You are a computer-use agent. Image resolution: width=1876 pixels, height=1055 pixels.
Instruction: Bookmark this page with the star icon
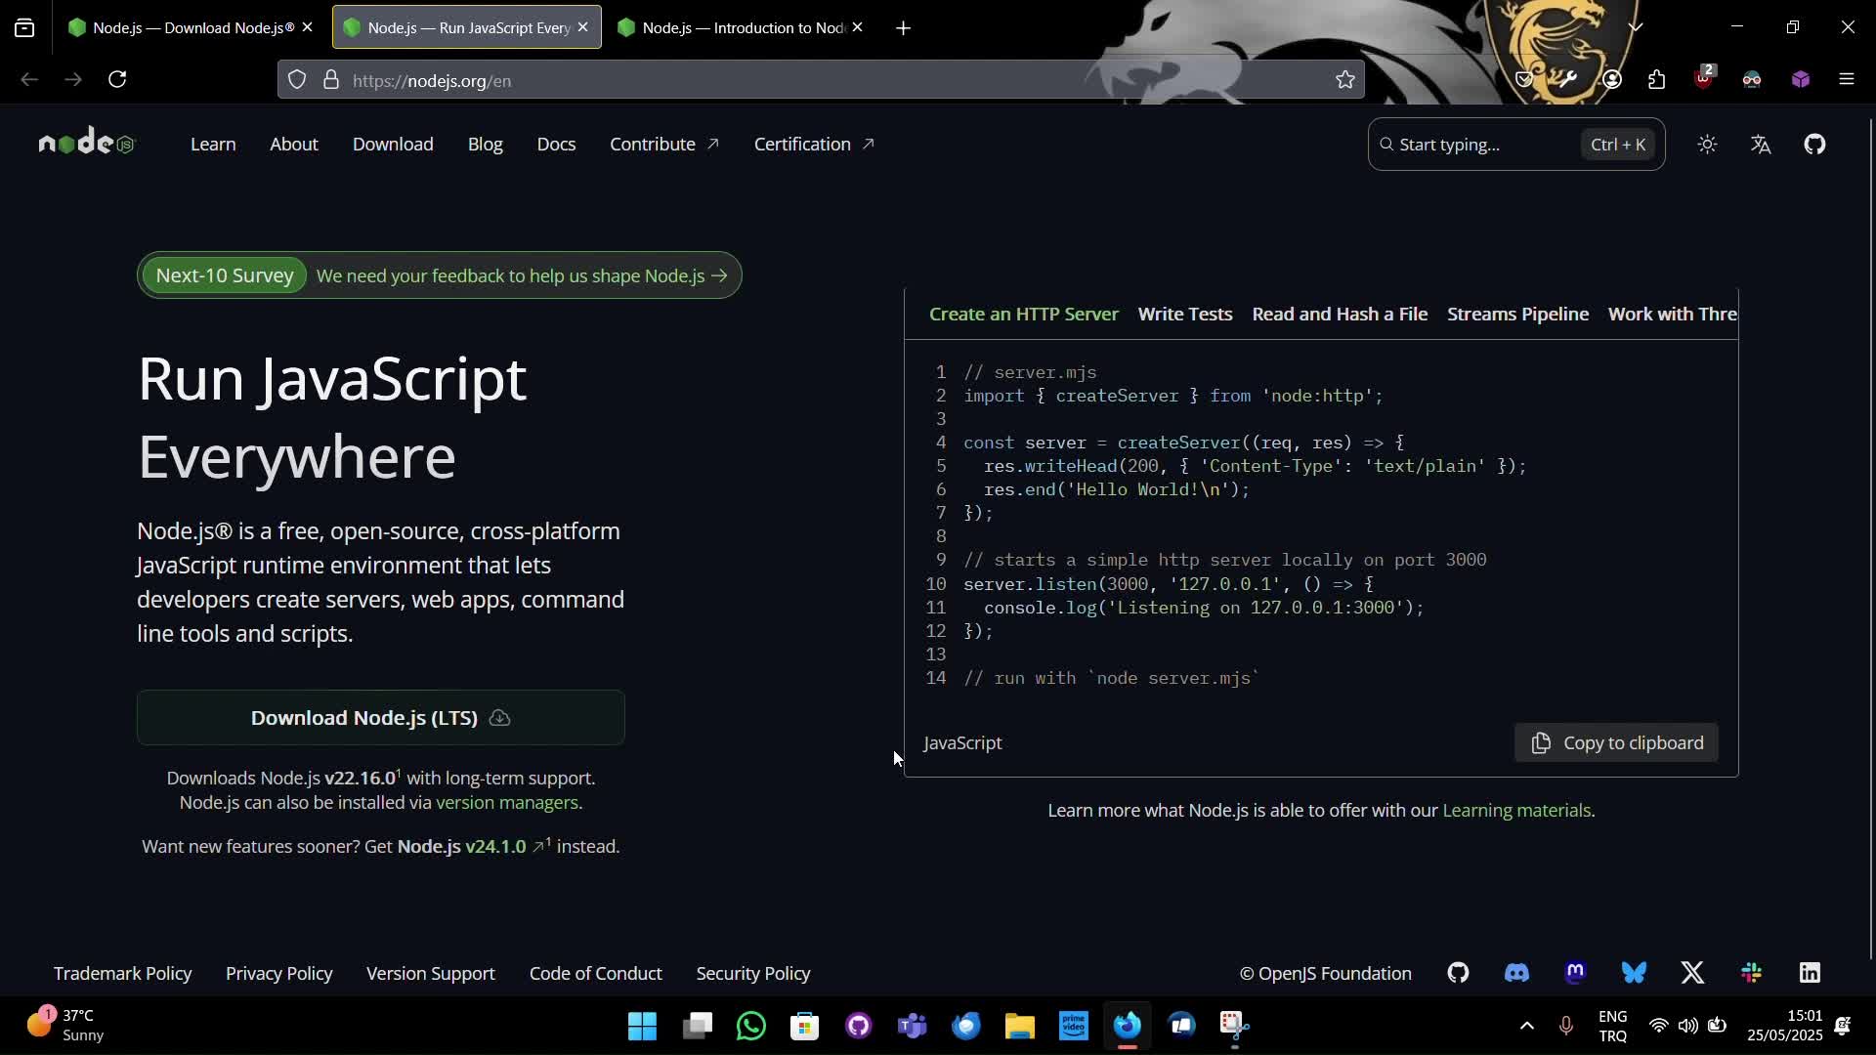[x=1344, y=80]
